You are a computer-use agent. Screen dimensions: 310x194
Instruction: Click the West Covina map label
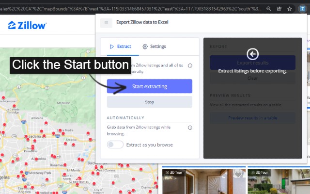106,170
